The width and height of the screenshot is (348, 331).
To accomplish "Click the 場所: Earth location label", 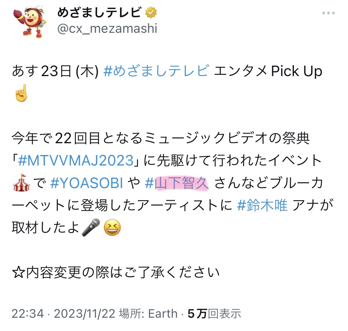I will click(x=148, y=314).
